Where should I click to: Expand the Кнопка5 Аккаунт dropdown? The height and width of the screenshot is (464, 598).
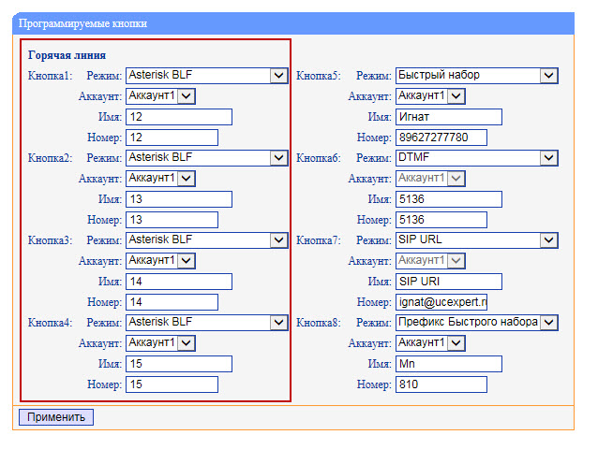tap(430, 96)
